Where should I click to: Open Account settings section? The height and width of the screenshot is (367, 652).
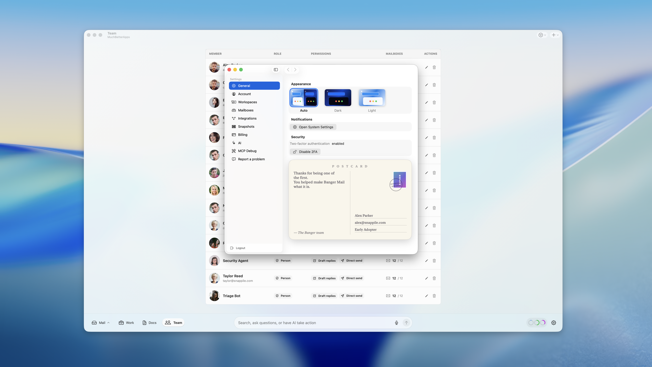(x=254, y=94)
